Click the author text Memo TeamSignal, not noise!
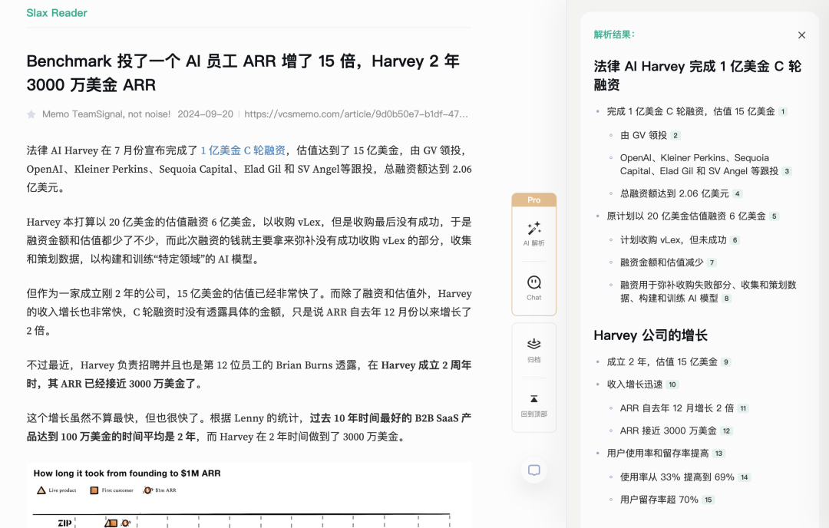The width and height of the screenshot is (829, 528). click(x=106, y=114)
